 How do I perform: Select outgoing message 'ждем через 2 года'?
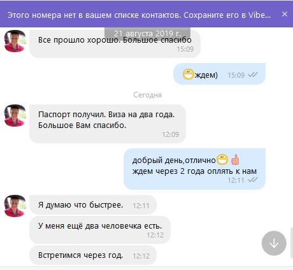pos(194,169)
